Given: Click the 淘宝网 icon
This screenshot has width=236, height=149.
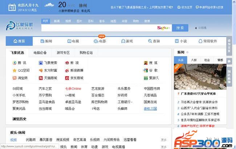Looking at the screenshot, I should tap(15, 78).
